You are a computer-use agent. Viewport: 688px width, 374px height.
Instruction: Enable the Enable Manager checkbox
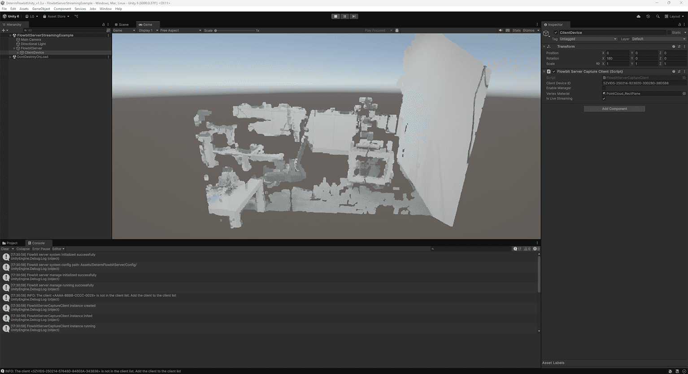point(604,88)
